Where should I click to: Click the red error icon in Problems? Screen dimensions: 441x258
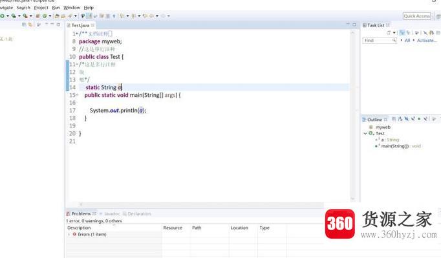coord(74,234)
